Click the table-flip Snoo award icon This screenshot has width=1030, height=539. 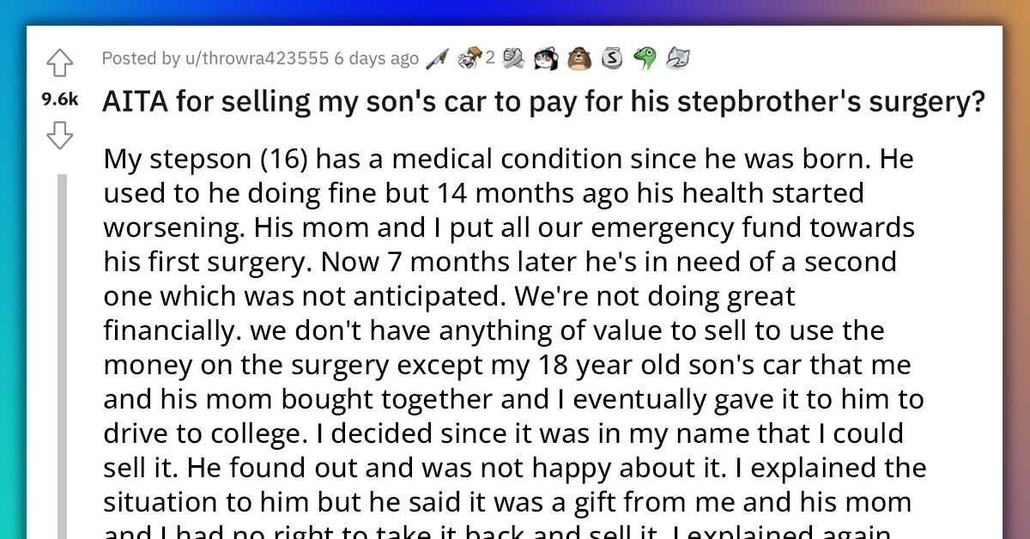tap(470, 57)
